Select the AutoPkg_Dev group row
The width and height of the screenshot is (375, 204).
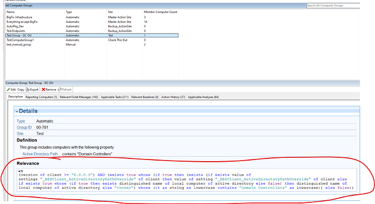[92, 26]
